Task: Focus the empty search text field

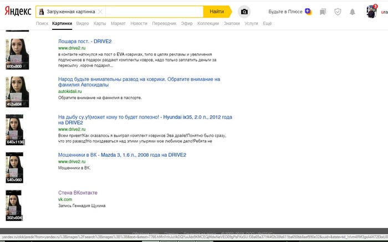Action: tap(155, 12)
